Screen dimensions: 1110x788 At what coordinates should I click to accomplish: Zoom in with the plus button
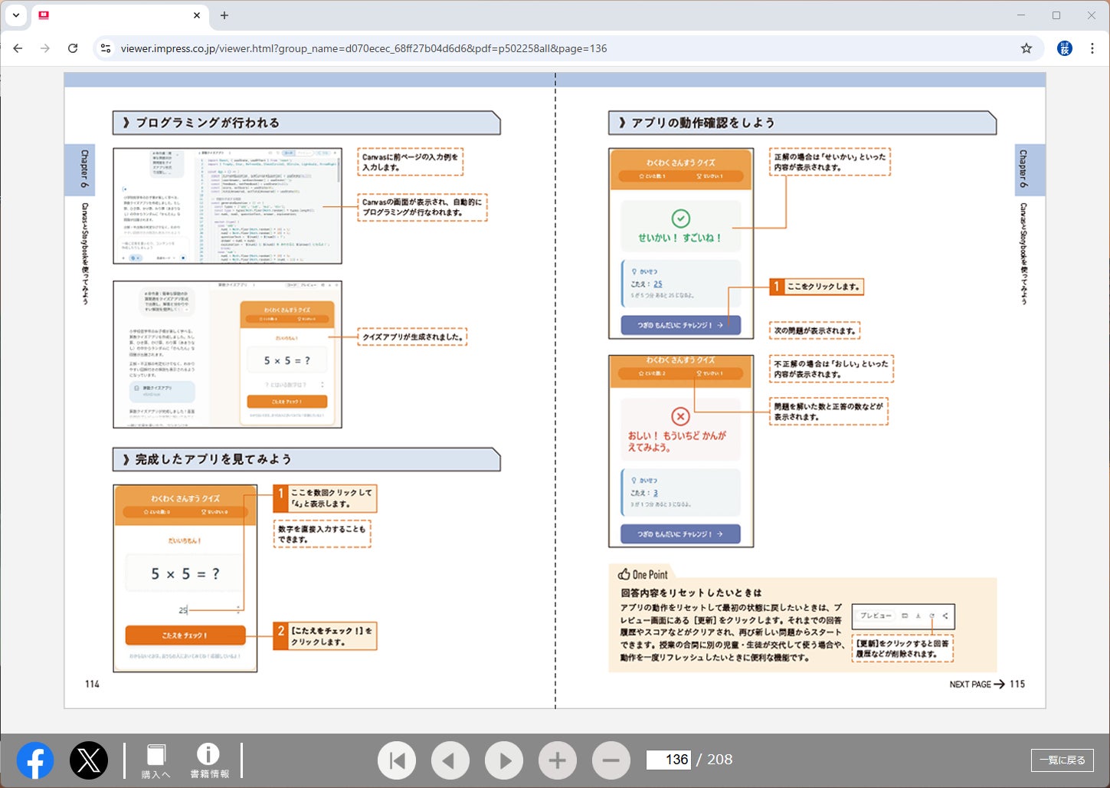coord(558,760)
